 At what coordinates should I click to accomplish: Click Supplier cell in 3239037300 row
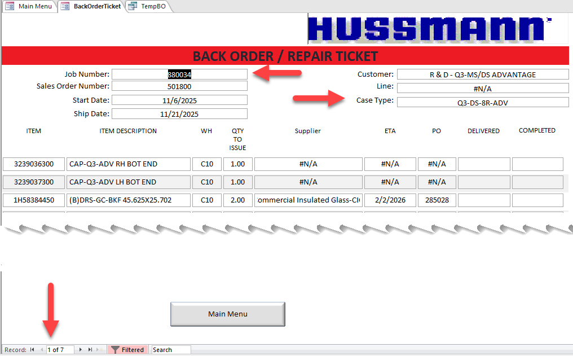308,182
